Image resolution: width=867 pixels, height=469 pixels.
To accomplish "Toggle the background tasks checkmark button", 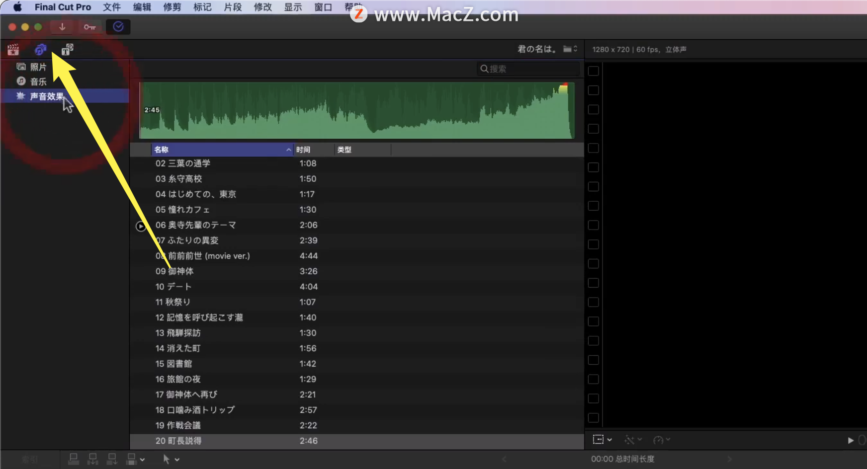I will 118,27.
